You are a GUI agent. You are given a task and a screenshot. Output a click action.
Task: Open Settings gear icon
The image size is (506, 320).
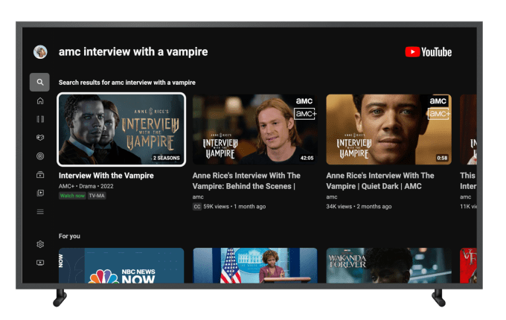coord(40,244)
